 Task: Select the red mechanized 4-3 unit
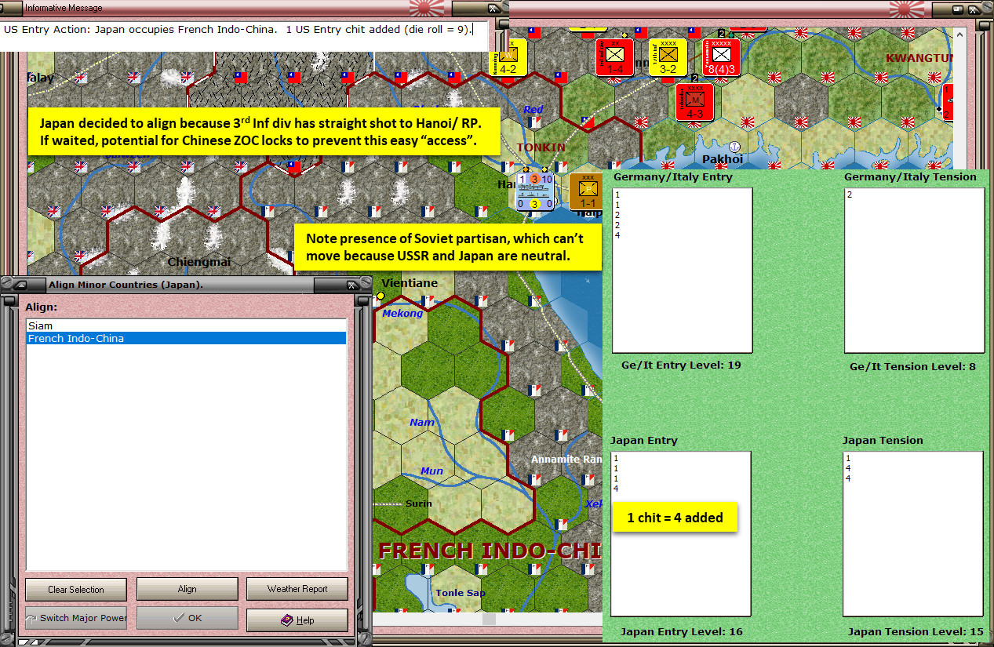(x=694, y=102)
